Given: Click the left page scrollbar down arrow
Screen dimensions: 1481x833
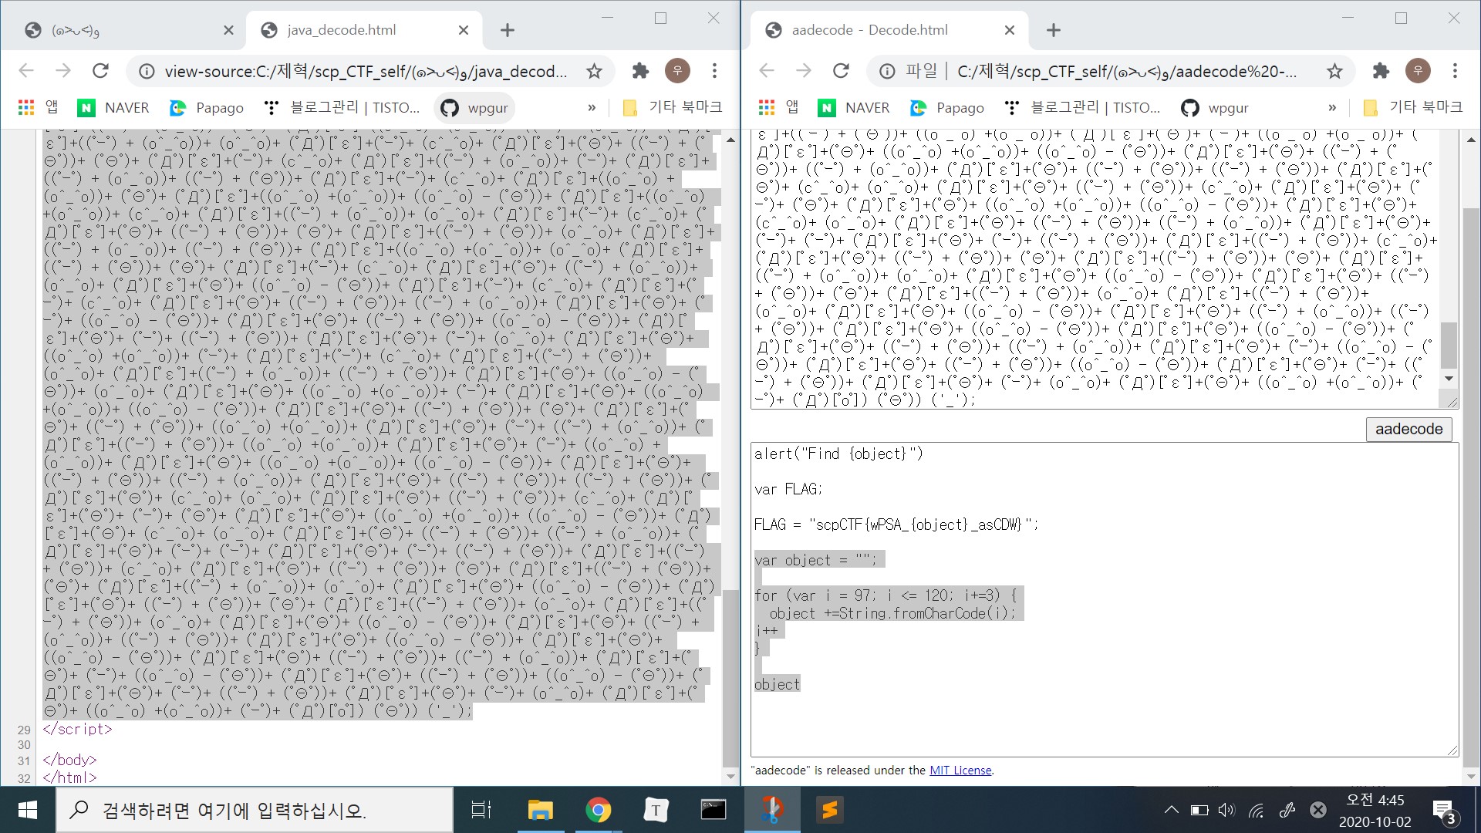Looking at the screenshot, I should tap(730, 776).
